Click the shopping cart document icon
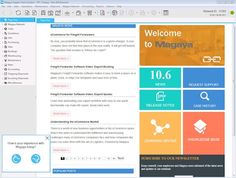This screenshot has height=178, width=236. click(x=27, y=13)
